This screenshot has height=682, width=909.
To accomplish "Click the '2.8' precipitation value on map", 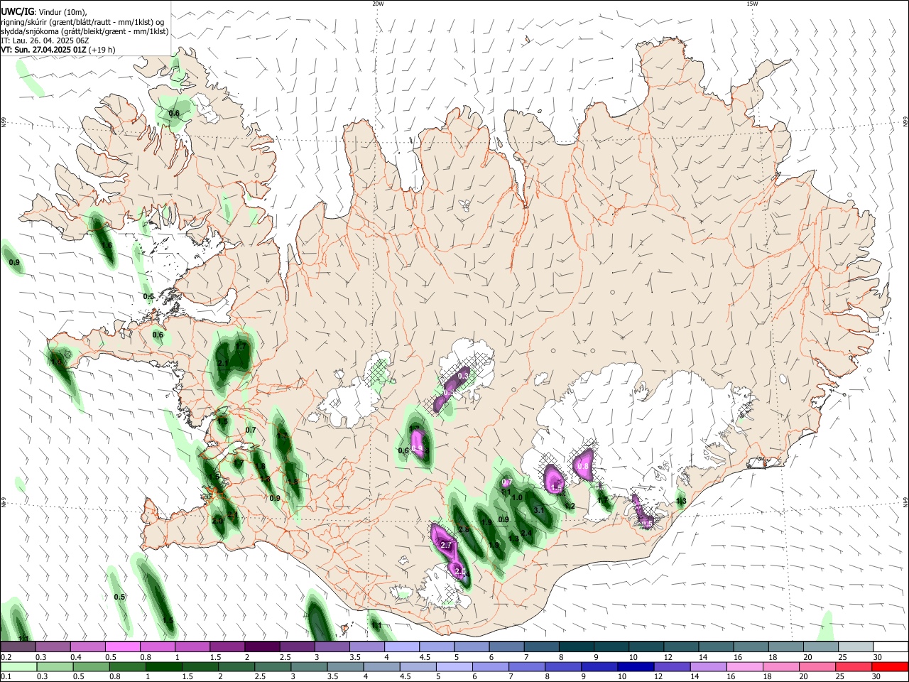I will 464,530.
